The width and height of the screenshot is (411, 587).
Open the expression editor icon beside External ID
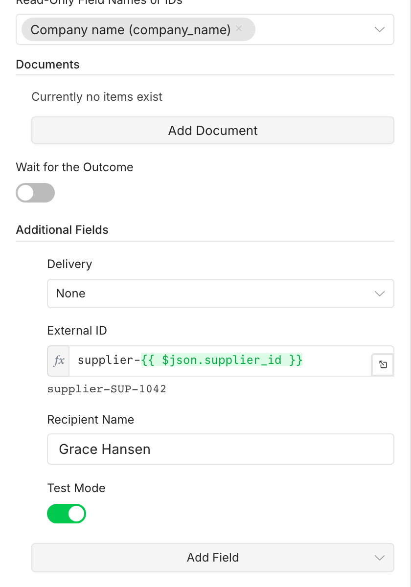(383, 364)
